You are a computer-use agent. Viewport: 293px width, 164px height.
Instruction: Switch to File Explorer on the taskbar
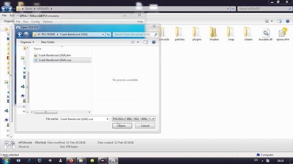click(81, 161)
